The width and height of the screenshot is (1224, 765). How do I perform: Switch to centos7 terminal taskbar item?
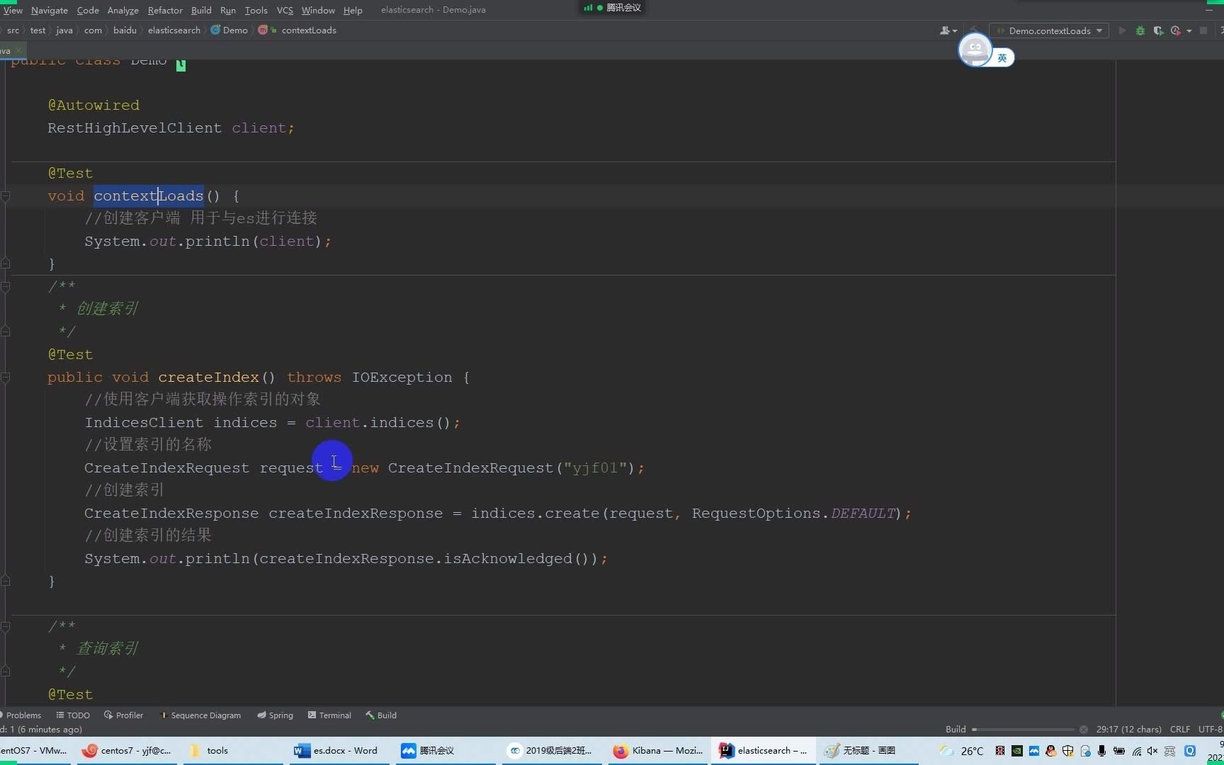coord(126,751)
